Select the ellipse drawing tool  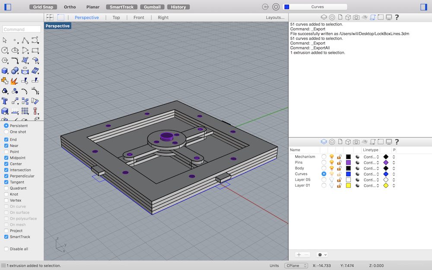15,50
